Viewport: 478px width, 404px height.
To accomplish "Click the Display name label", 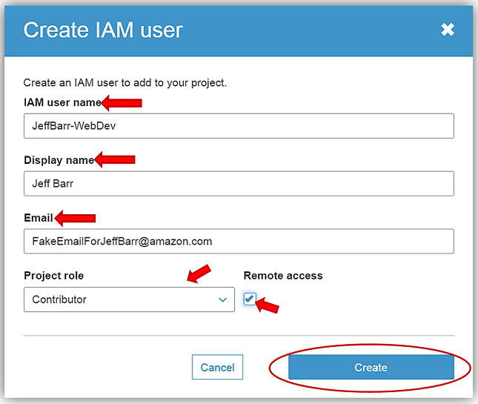I will click(59, 160).
